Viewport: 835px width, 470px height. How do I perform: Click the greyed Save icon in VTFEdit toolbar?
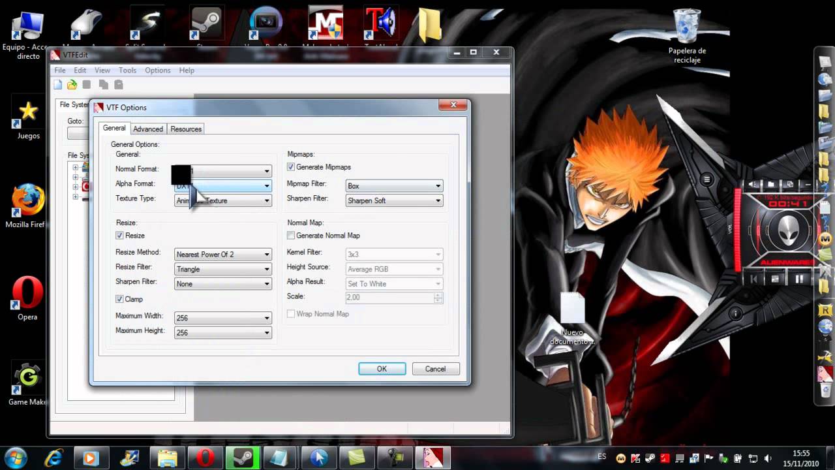coord(86,84)
